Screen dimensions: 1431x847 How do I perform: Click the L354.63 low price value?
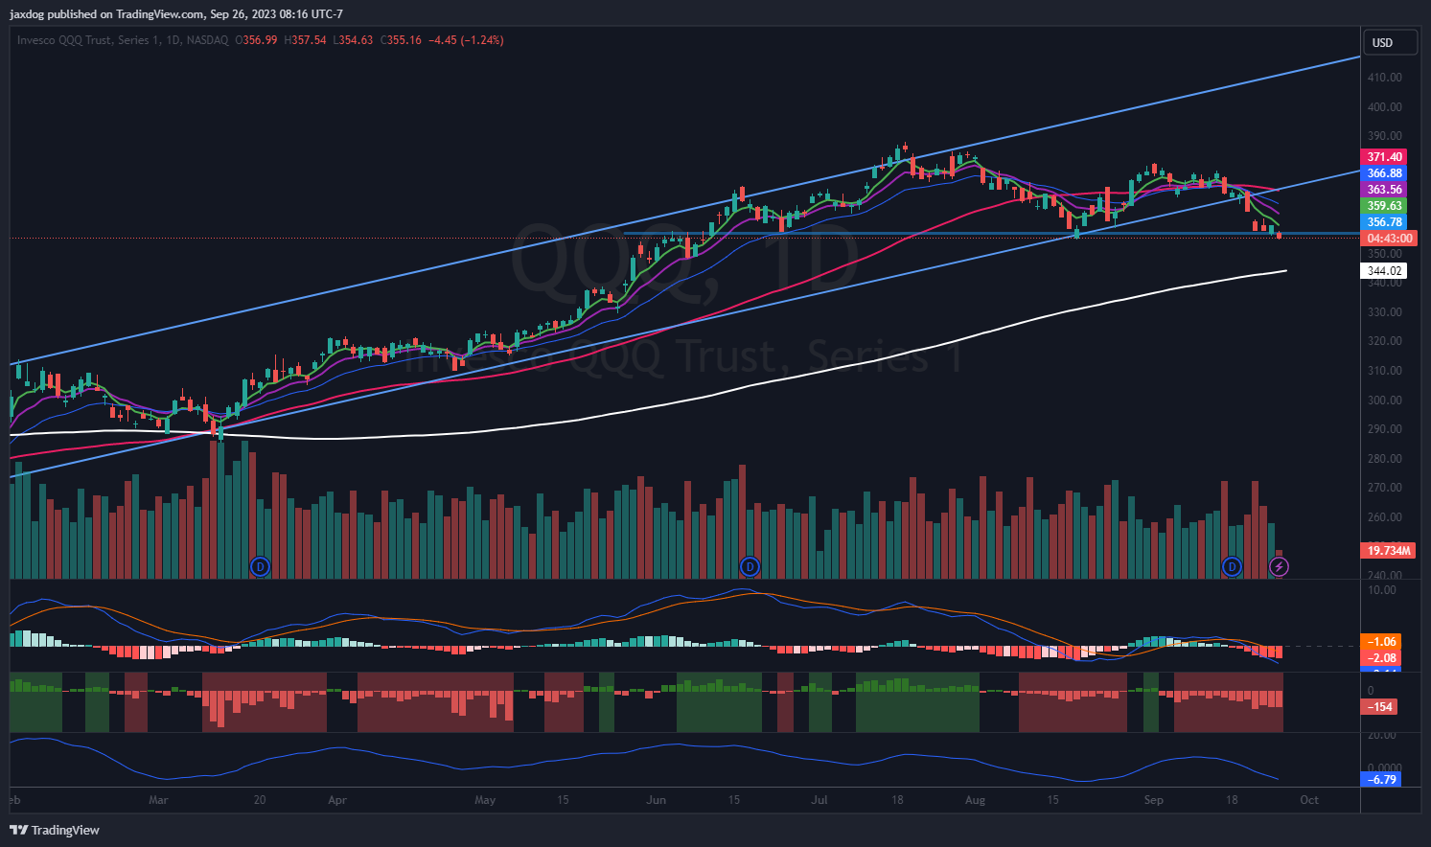pos(353,40)
